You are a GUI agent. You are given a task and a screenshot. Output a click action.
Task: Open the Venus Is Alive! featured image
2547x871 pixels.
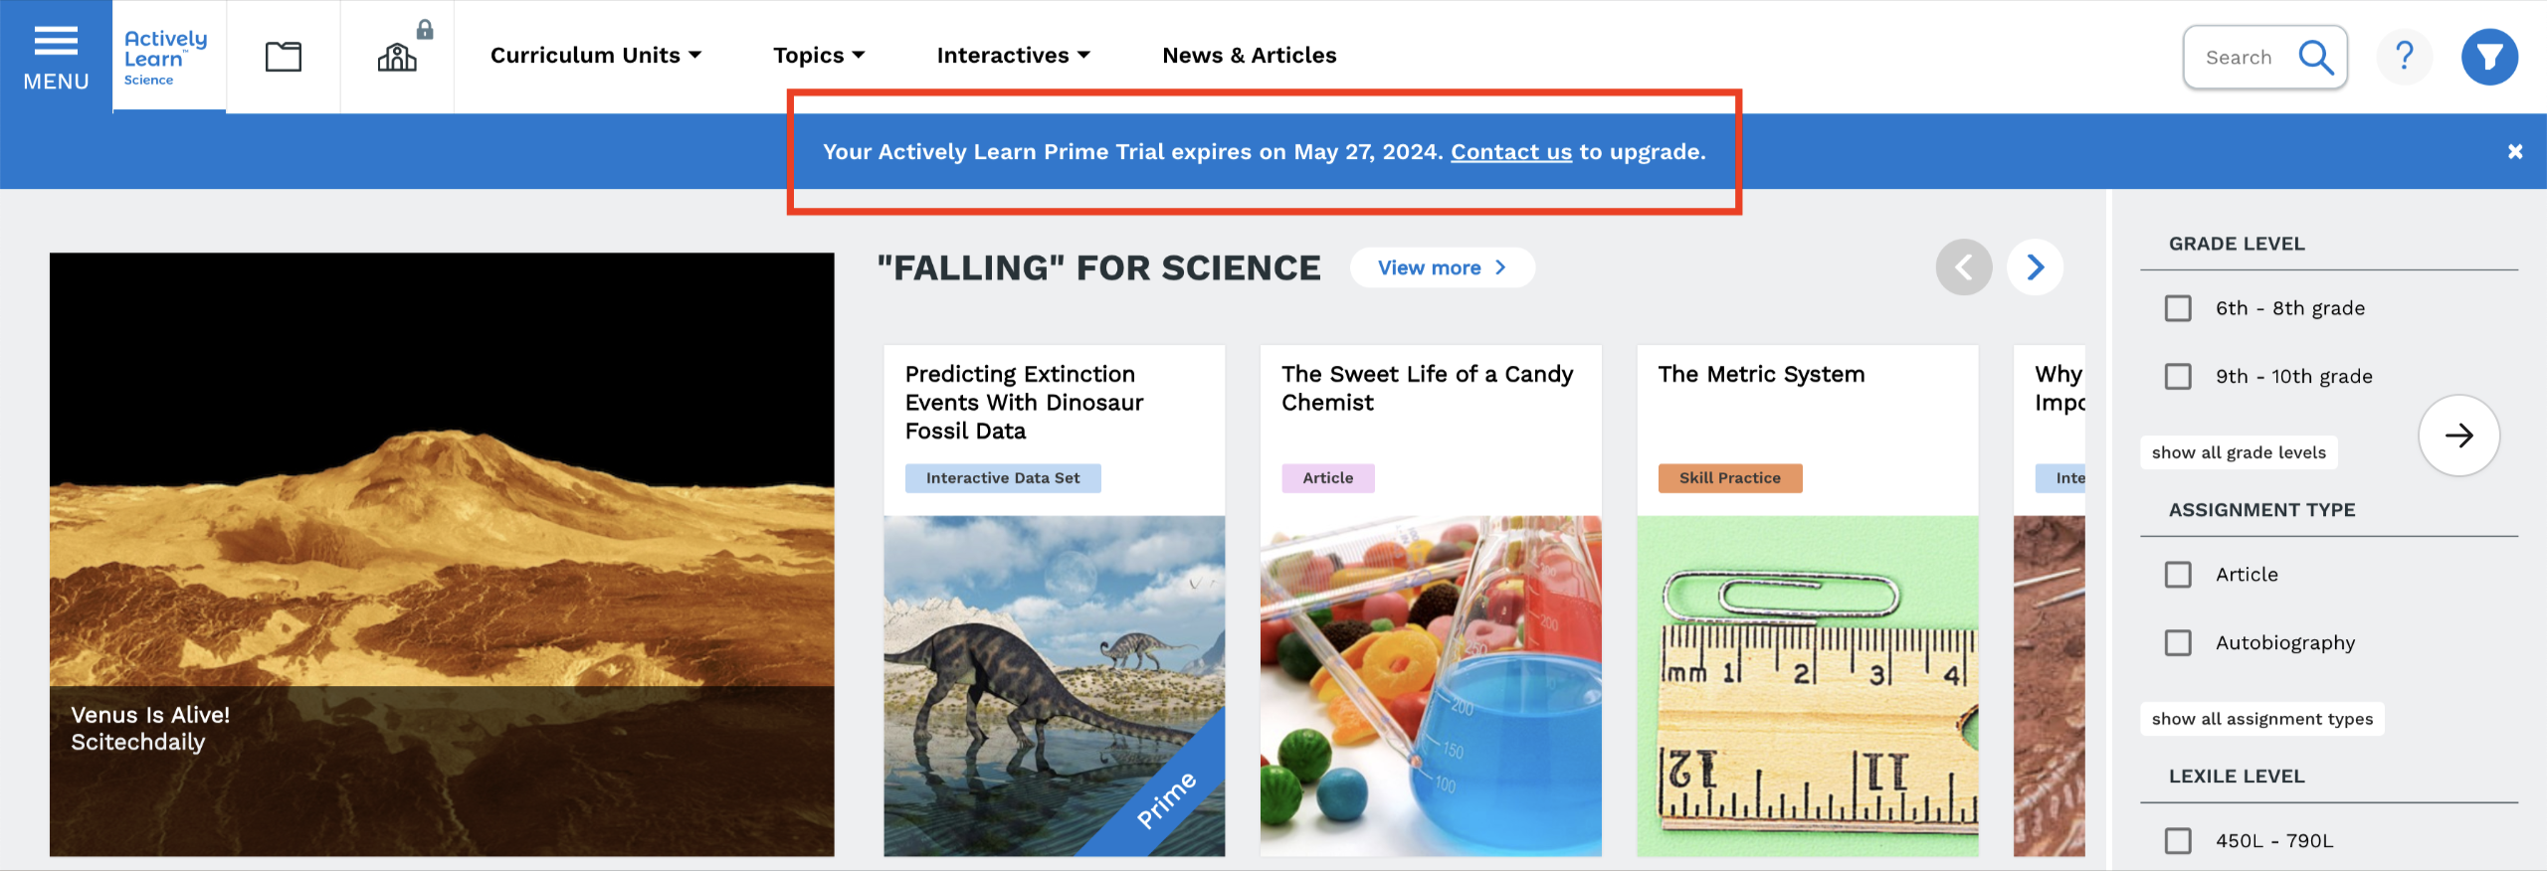click(442, 553)
